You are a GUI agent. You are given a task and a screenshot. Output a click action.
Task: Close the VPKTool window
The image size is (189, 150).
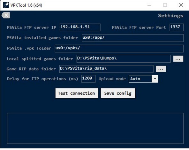tap(181, 5)
